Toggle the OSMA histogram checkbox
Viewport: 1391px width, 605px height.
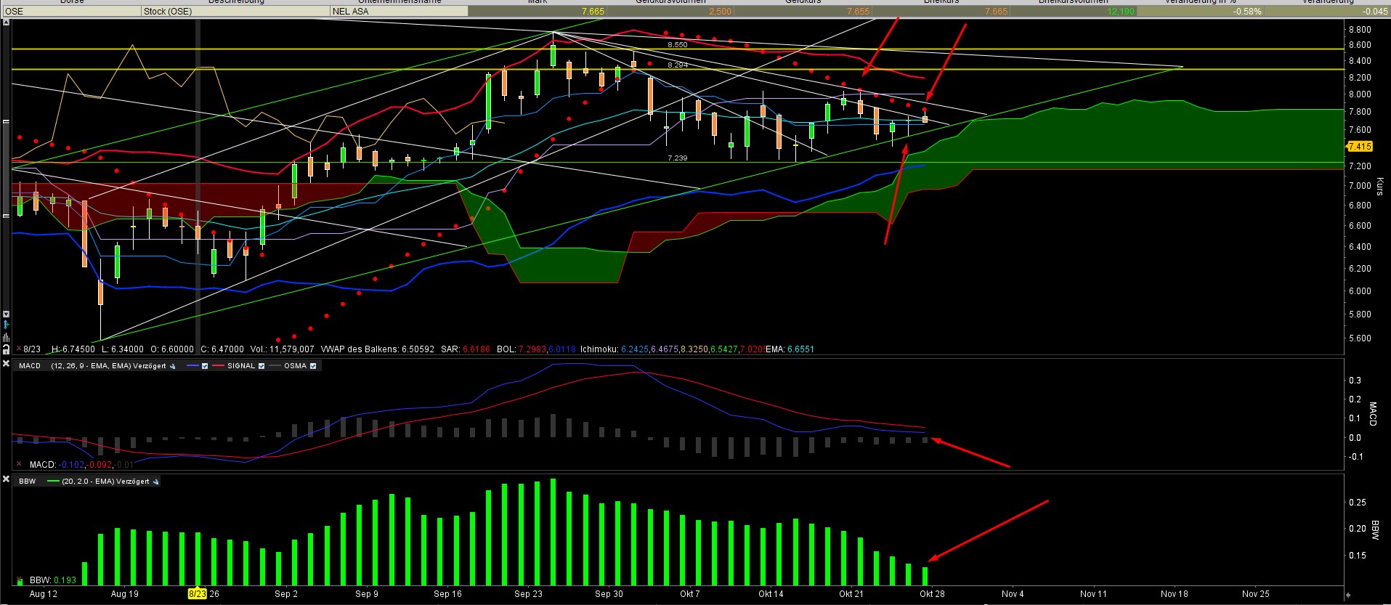tap(313, 366)
